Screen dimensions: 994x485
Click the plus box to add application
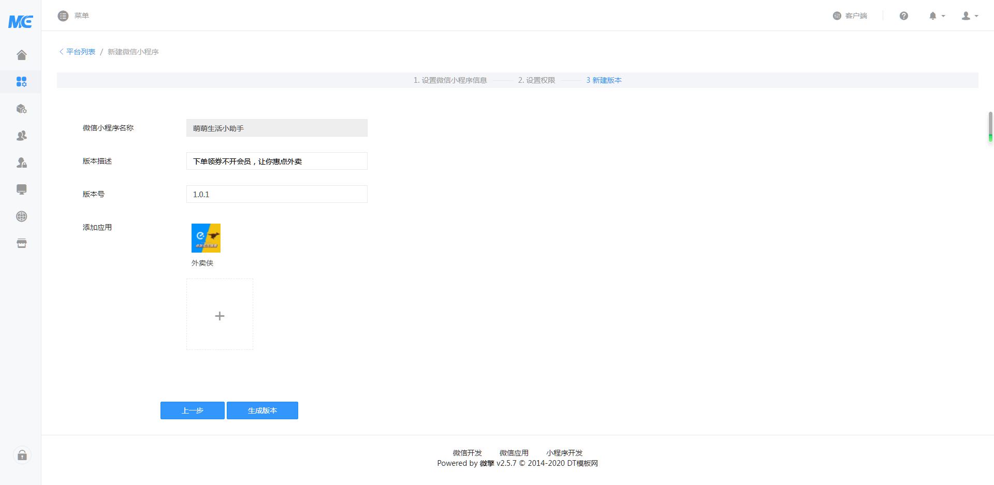220,315
